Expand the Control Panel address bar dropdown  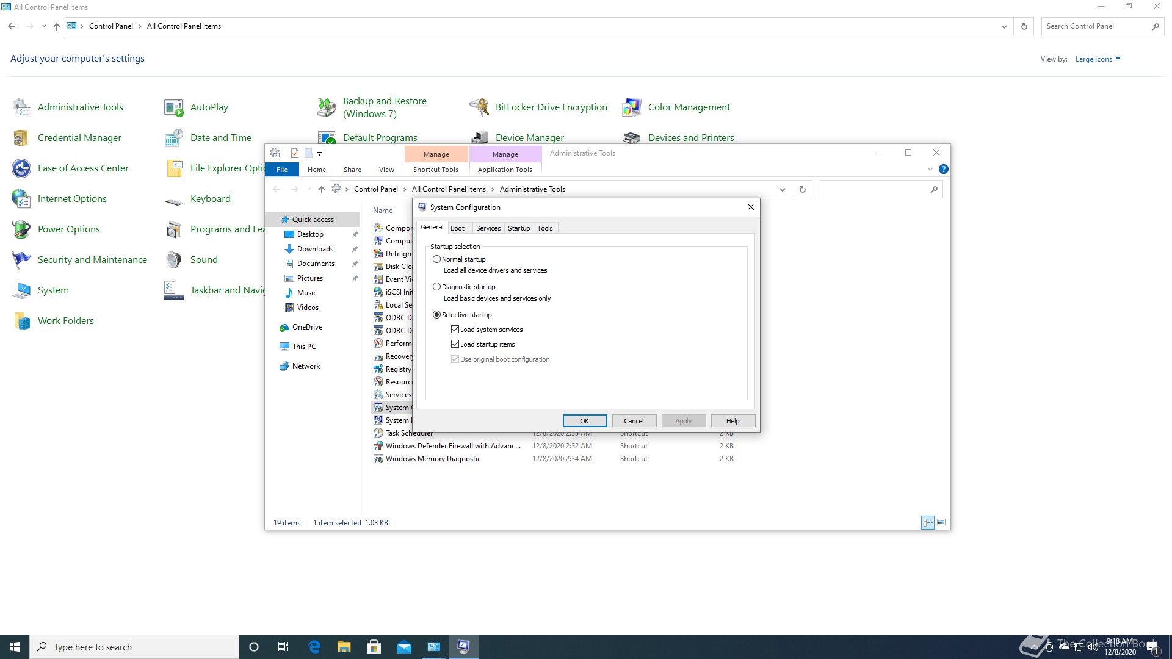pos(1004,26)
